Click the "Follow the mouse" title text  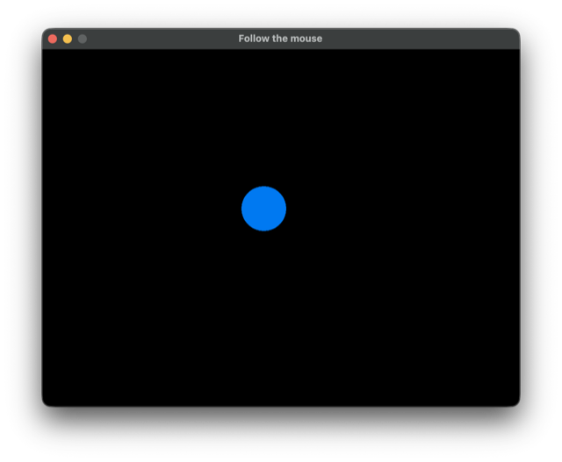(280, 39)
